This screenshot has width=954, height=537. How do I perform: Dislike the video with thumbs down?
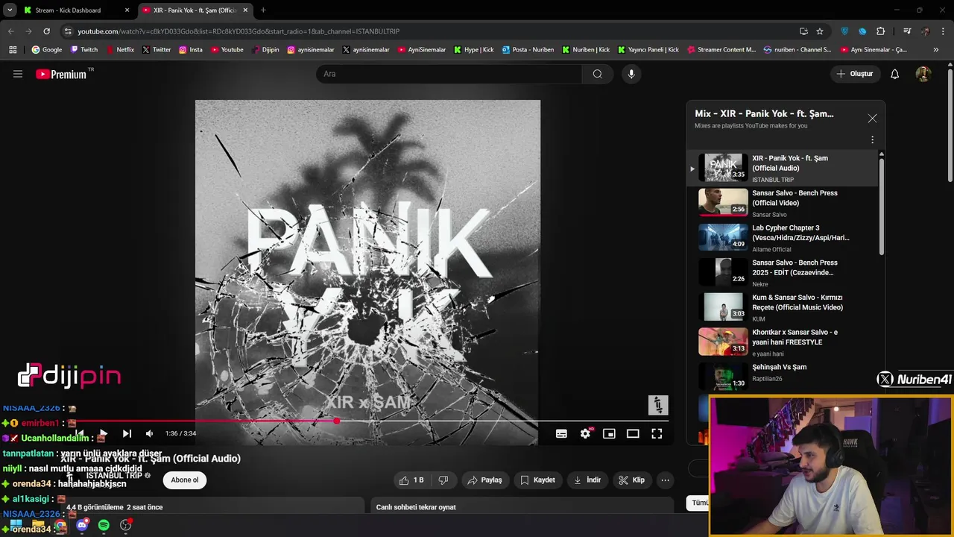point(443,480)
